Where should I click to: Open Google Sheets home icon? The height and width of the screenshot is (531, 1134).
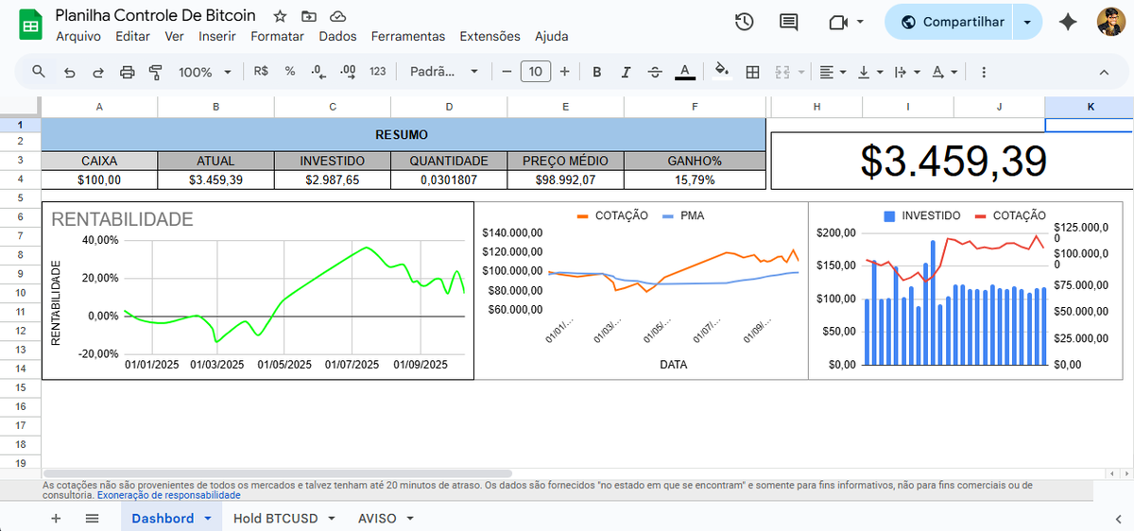(30, 25)
